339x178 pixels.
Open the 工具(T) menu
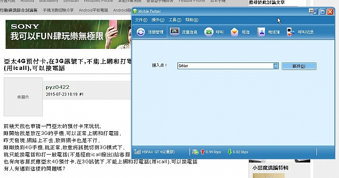pyautogui.click(x=175, y=20)
